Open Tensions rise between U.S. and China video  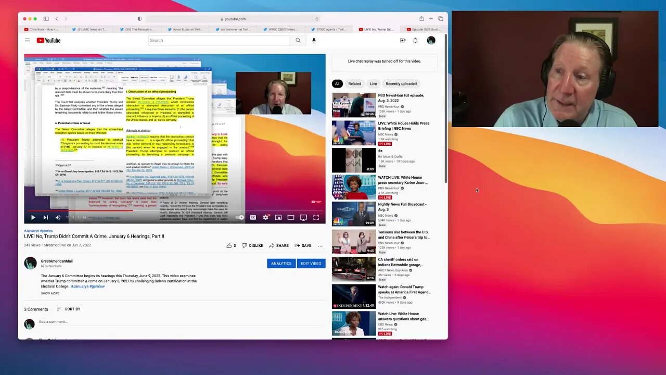[x=404, y=234]
